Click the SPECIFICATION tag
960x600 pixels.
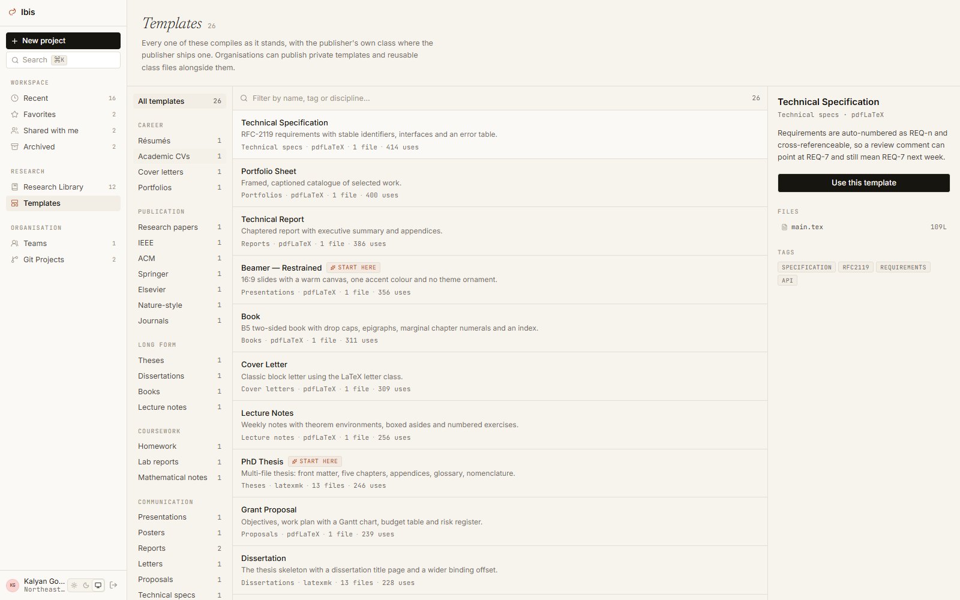pyautogui.click(x=806, y=268)
